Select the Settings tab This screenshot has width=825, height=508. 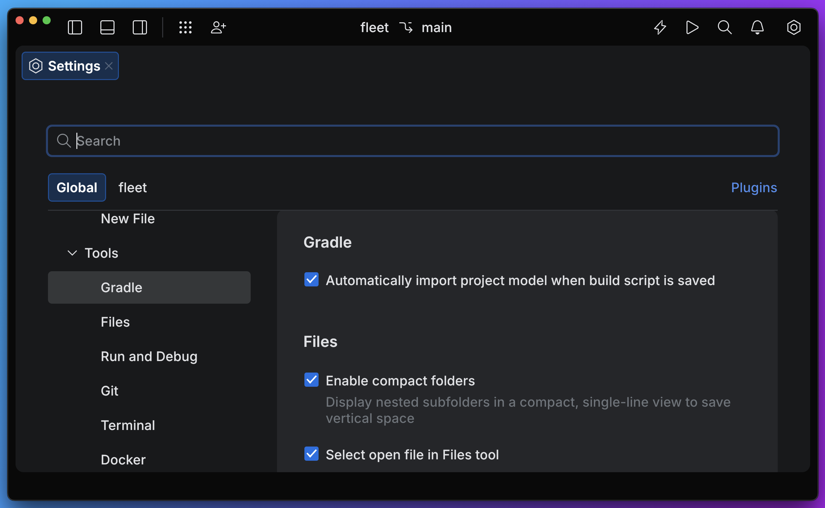[x=70, y=66]
